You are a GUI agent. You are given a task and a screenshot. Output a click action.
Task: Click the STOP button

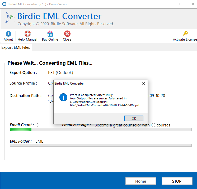pyautogui.click(x=177, y=181)
